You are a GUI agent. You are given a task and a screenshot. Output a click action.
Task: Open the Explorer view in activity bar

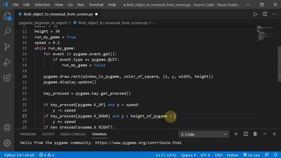pos(7,16)
